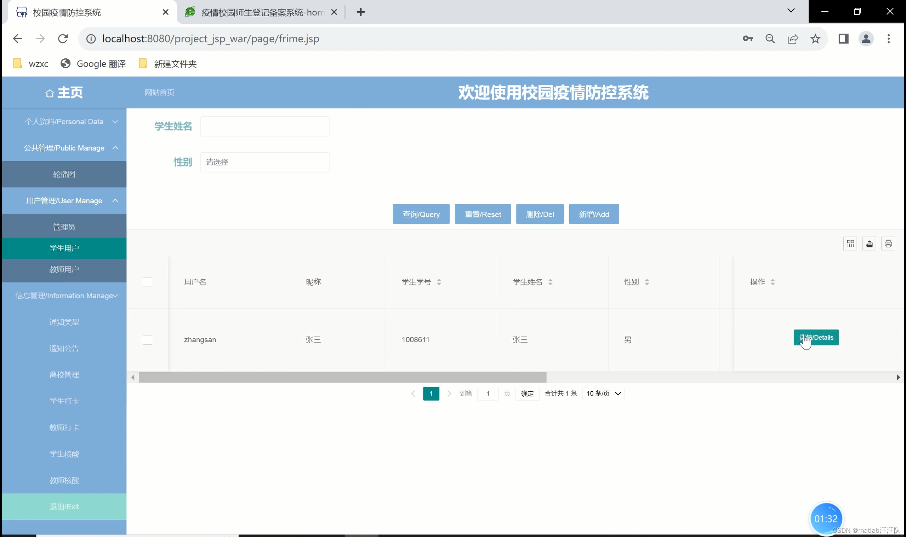Toggle the browser side panel icon
Screen dimensions: 906x537
point(843,39)
